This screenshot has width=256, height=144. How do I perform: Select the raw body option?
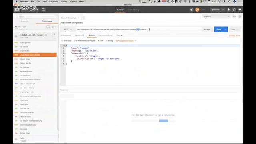coord(100,41)
